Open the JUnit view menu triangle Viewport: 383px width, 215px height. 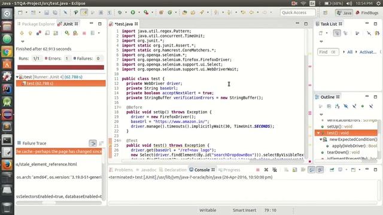[23, 41]
